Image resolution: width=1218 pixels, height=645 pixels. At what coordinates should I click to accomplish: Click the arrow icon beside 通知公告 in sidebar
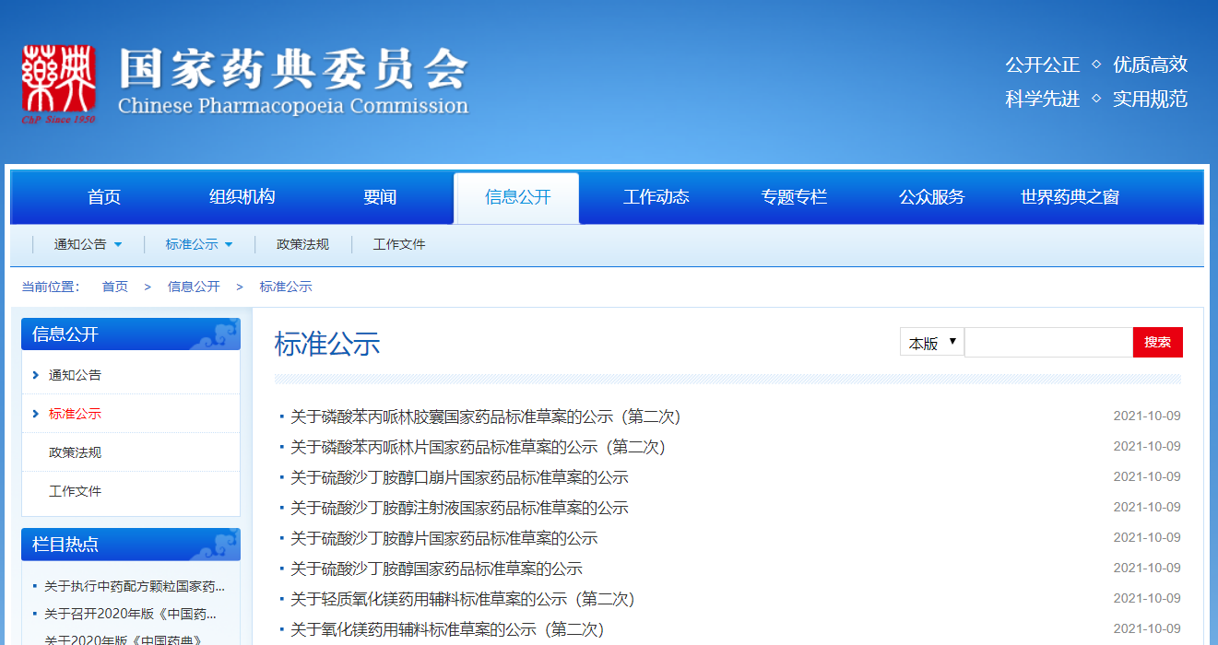(x=35, y=375)
